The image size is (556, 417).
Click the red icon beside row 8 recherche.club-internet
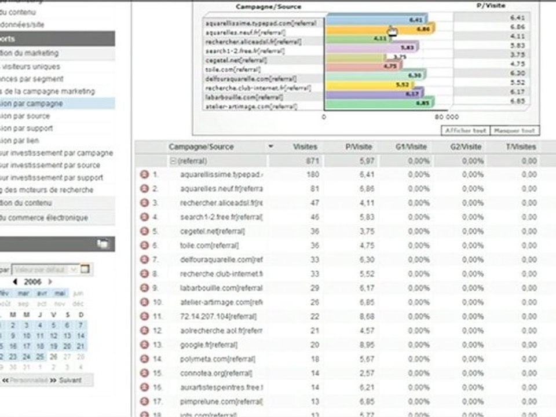144,274
